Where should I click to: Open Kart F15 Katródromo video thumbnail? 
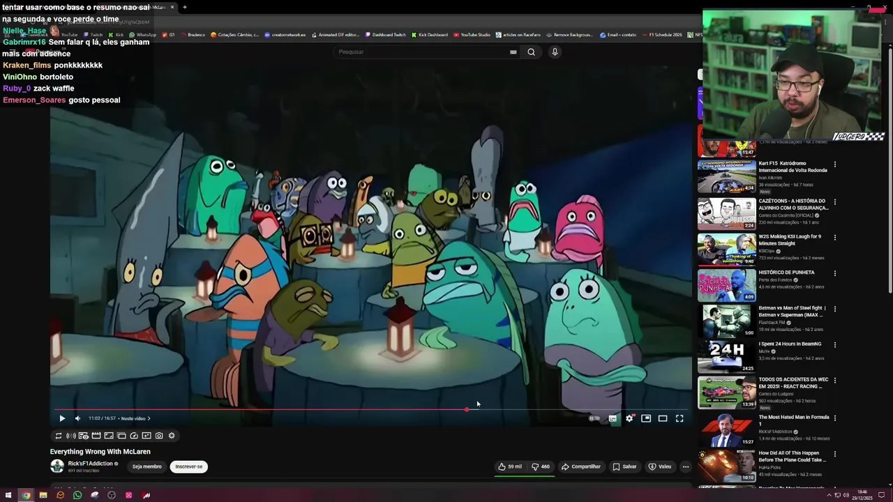coord(726,176)
